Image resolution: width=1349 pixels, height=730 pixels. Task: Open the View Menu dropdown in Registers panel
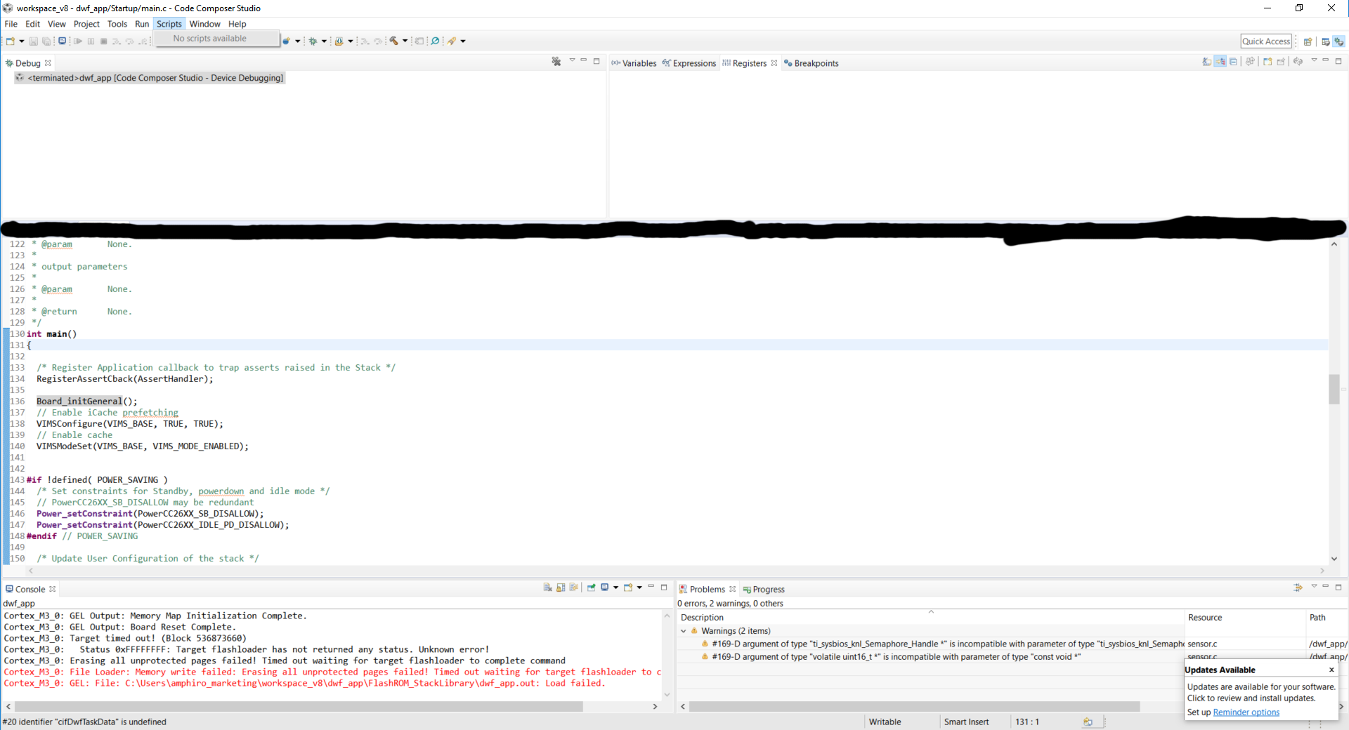pos(1315,62)
